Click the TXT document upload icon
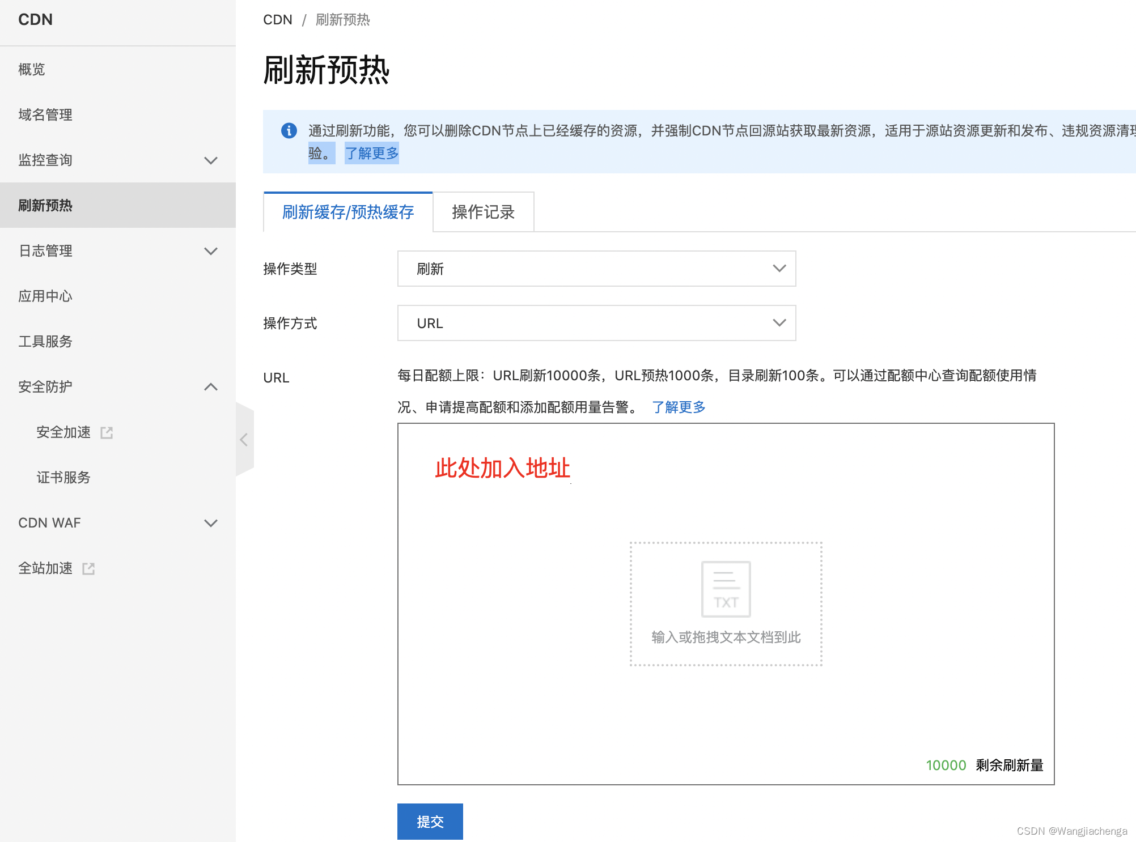 click(726, 589)
